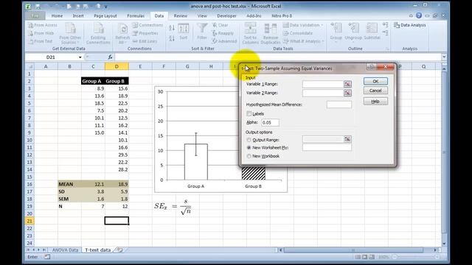Select the Output Range radio button
The width and height of the screenshot is (472, 265).
tap(249, 140)
